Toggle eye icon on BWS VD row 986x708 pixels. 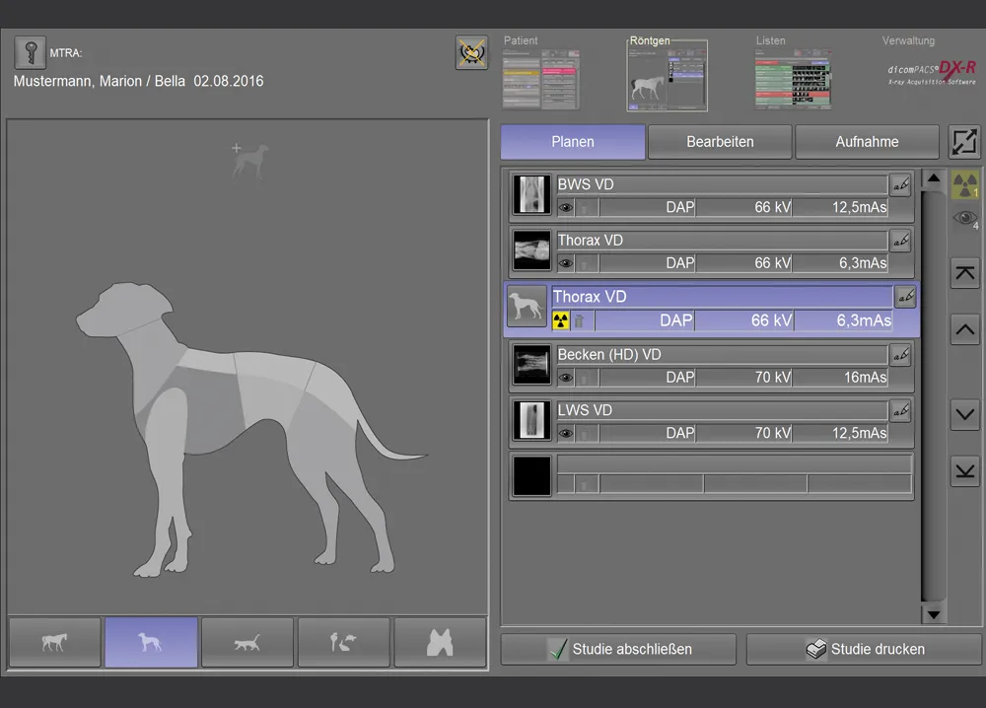[566, 208]
